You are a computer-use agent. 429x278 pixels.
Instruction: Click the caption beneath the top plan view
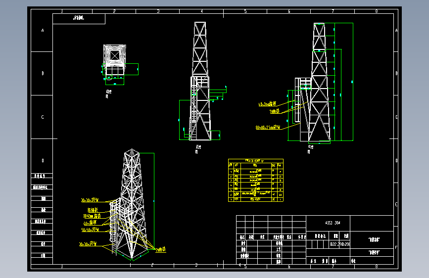point(108,94)
